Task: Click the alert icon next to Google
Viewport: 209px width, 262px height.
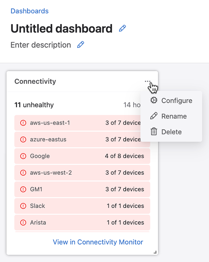Action: coord(23,156)
